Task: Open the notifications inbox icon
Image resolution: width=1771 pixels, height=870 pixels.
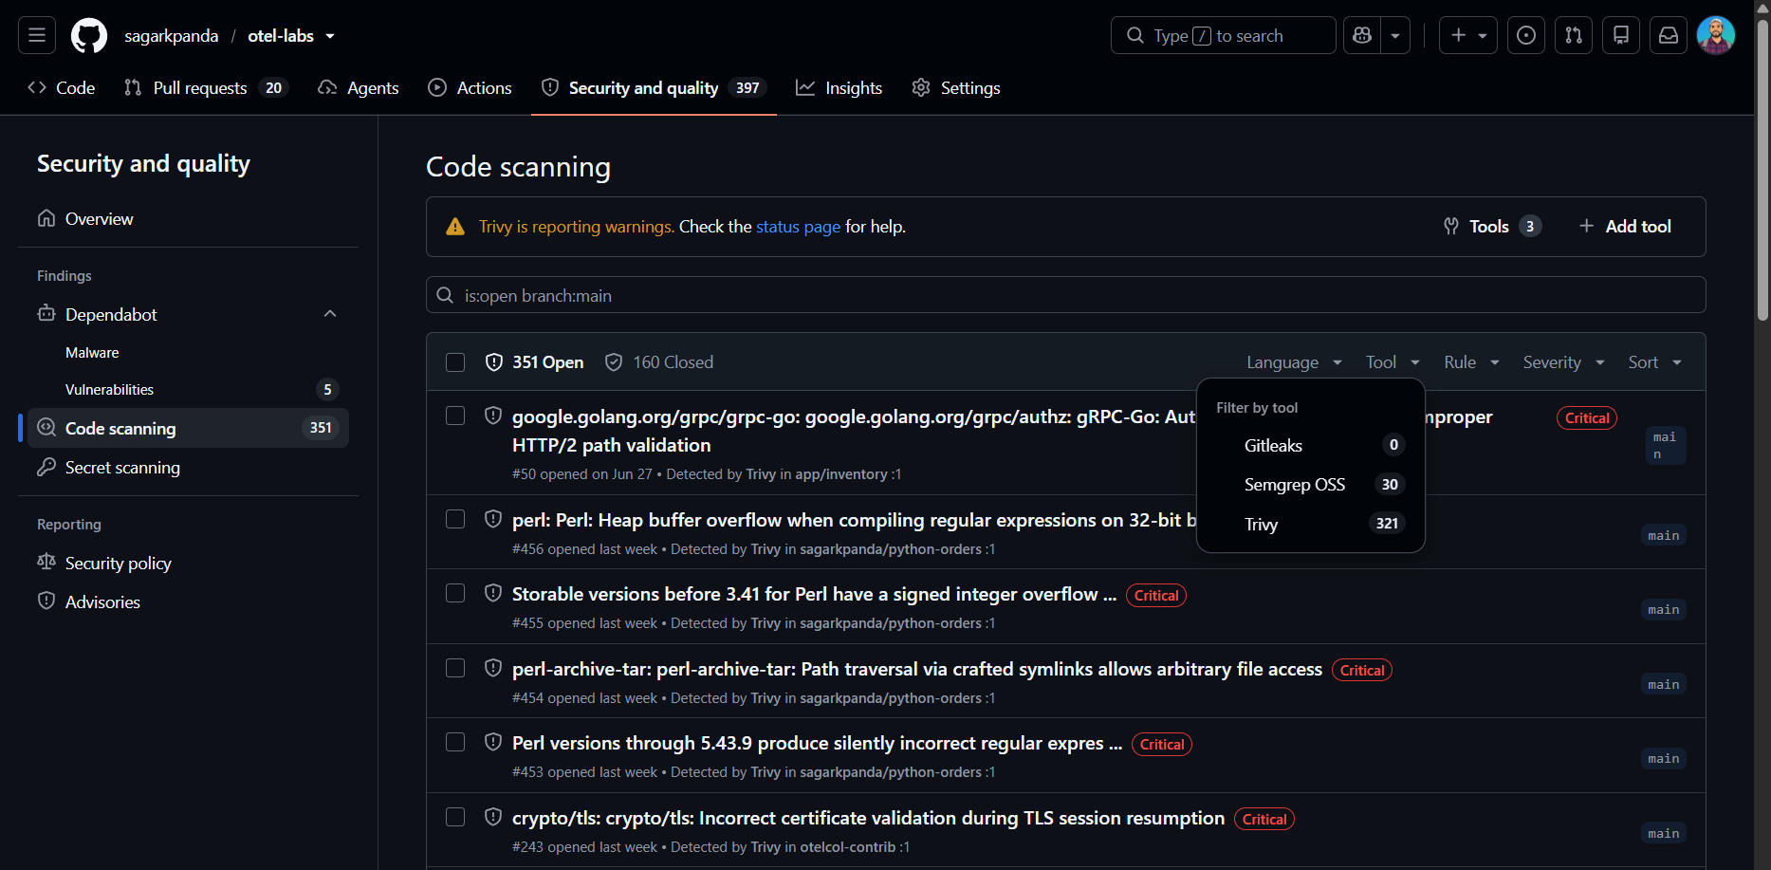Action: (x=1669, y=35)
